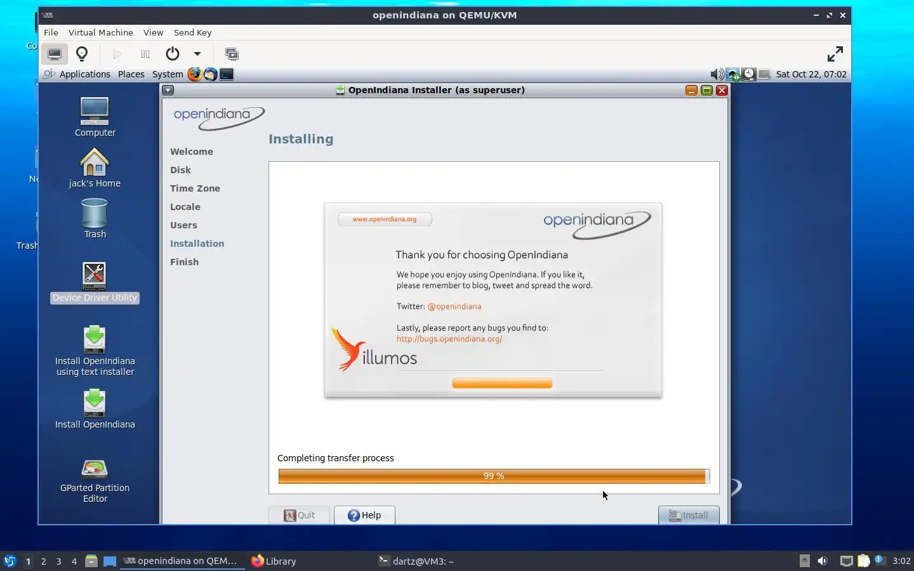The image size is (914, 571).
Task: Focus openindiana on QEMU taskbar entry
Action: [x=182, y=561]
